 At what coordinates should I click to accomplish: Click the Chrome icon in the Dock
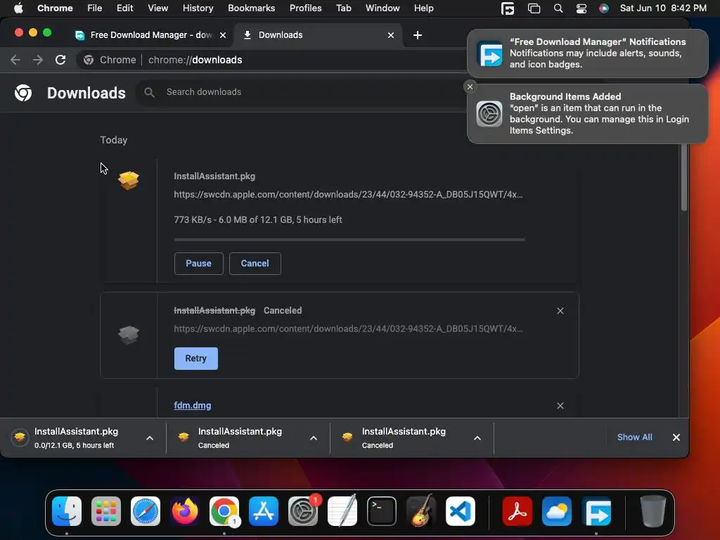point(224,511)
